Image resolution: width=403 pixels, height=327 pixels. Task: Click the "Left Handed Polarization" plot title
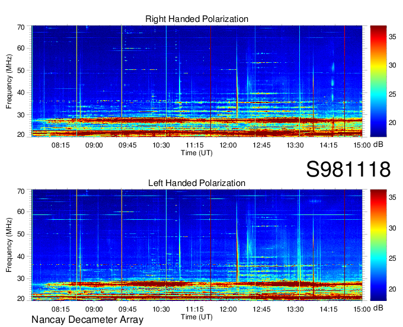[x=197, y=183]
